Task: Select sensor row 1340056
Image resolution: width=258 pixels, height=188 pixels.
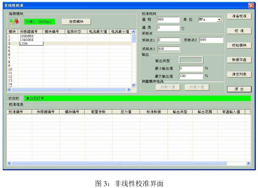Action: [x=27, y=40]
